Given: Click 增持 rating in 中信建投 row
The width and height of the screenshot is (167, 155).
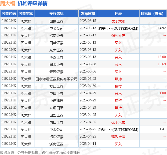Looking at the screenshot, I should click(118, 101).
